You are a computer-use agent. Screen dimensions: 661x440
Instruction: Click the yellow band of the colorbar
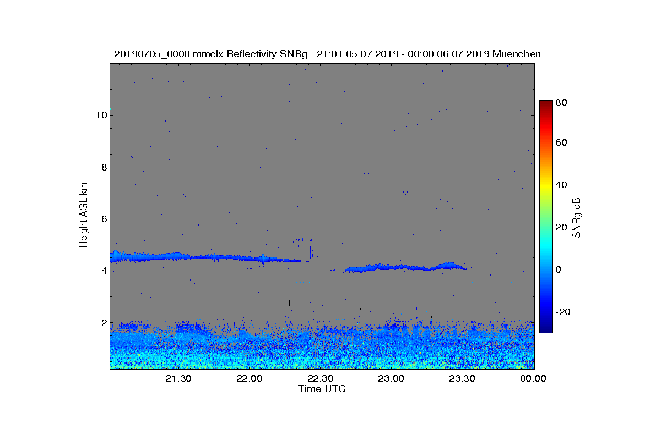tap(545, 186)
